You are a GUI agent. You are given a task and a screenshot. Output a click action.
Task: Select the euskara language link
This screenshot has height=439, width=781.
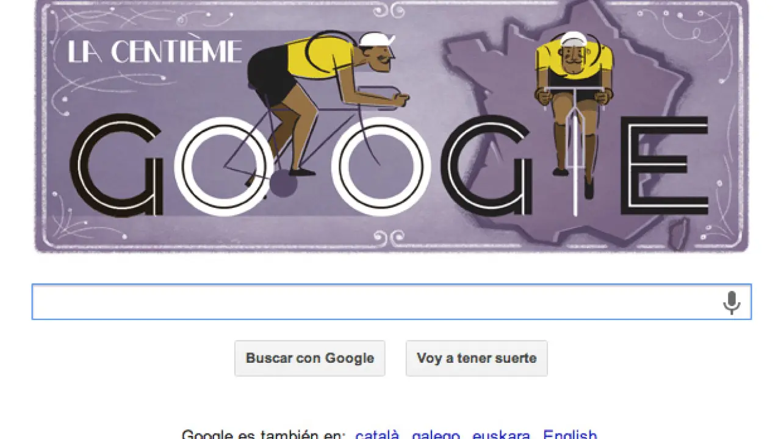tap(502, 434)
